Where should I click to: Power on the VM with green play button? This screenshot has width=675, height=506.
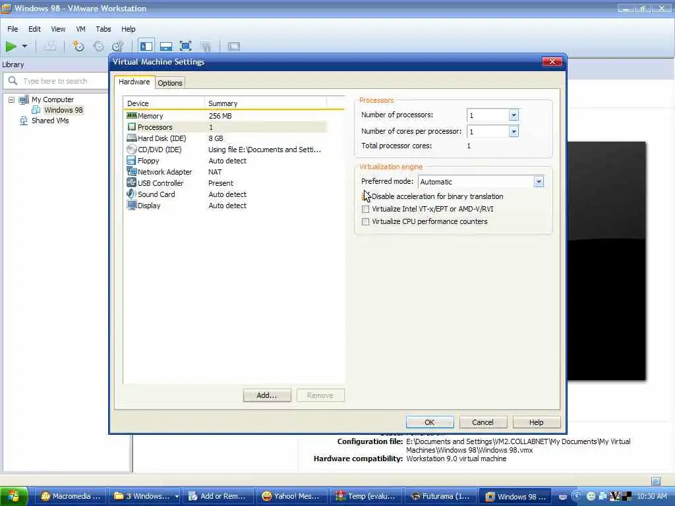11,46
